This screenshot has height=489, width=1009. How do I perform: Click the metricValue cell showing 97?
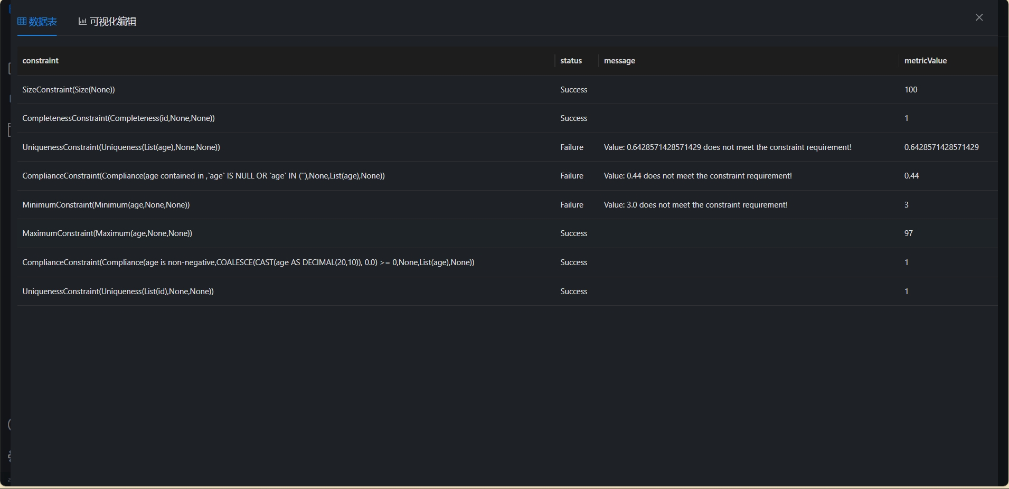(x=908, y=233)
